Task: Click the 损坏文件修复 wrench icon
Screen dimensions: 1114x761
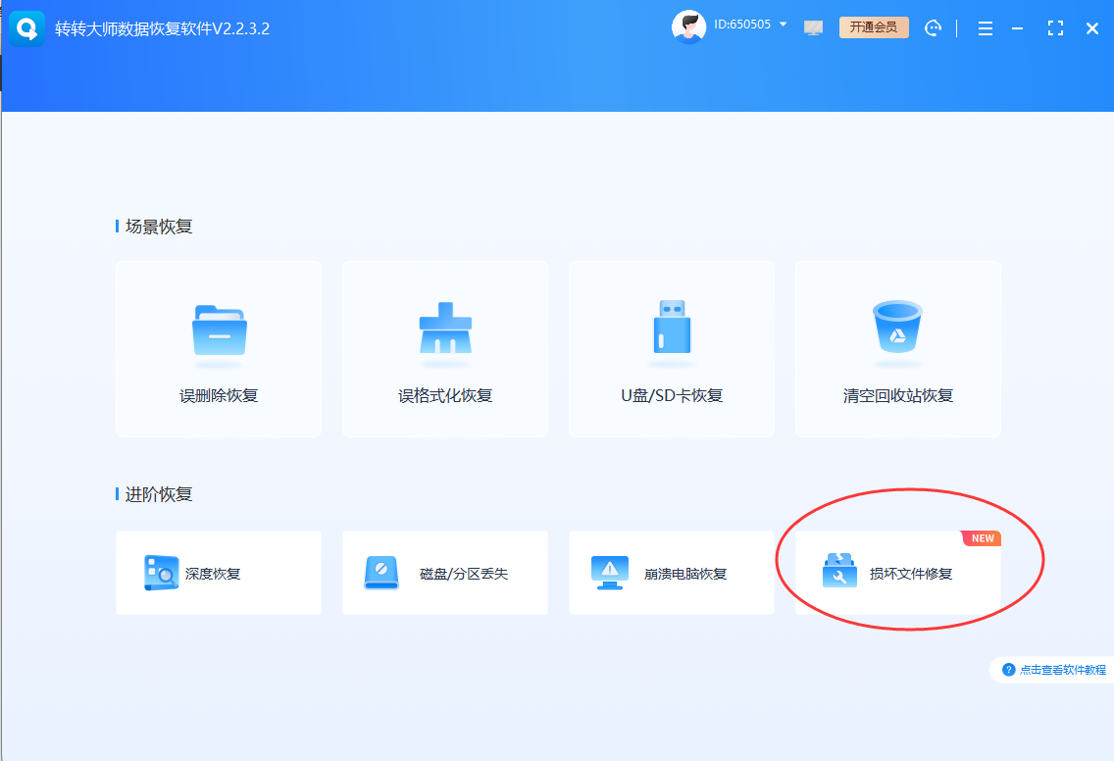Action: point(837,573)
